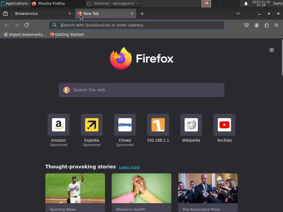Open new tab personalize gear icon
283x212 pixels.
[272, 50]
